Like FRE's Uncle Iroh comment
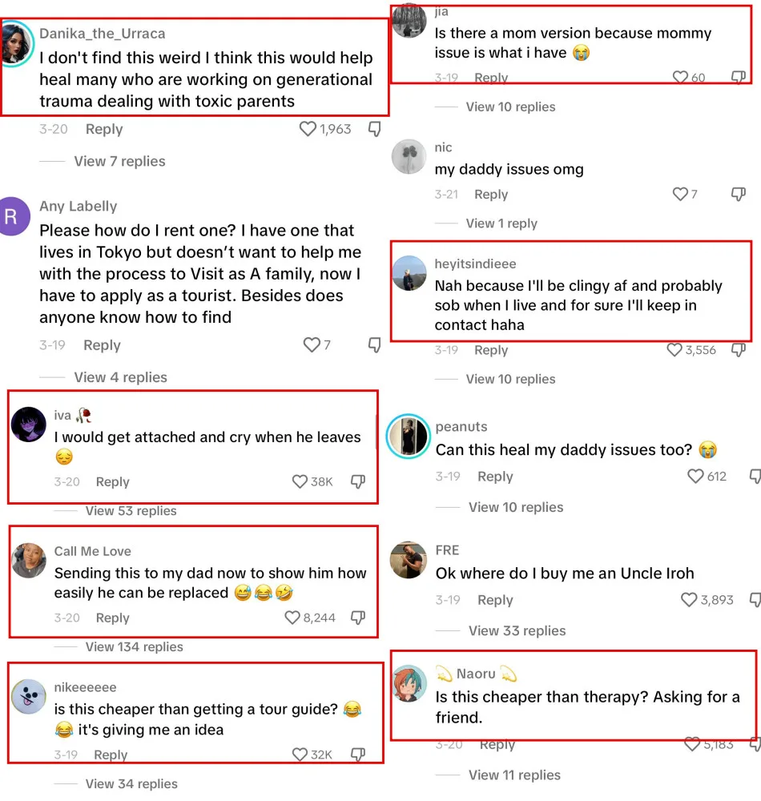Image resolution: width=761 pixels, height=801 pixels. pyautogui.click(x=689, y=599)
